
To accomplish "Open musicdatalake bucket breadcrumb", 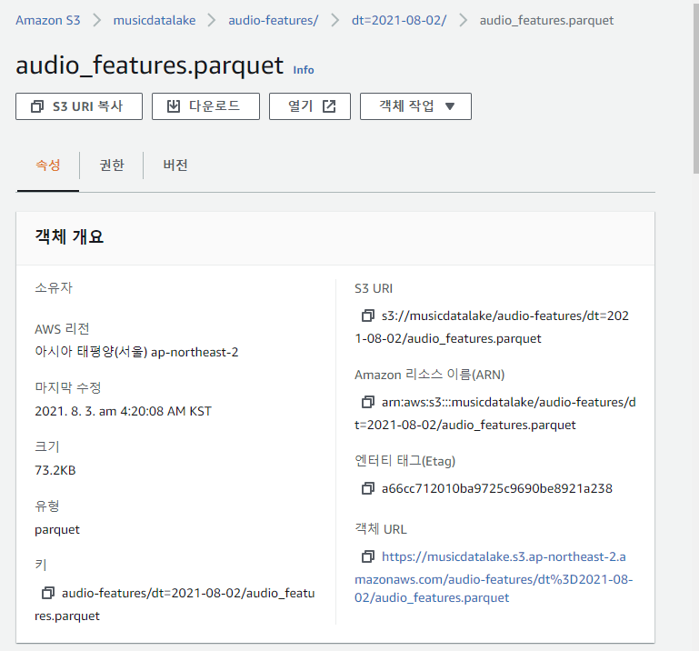I will [x=155, y=21].
